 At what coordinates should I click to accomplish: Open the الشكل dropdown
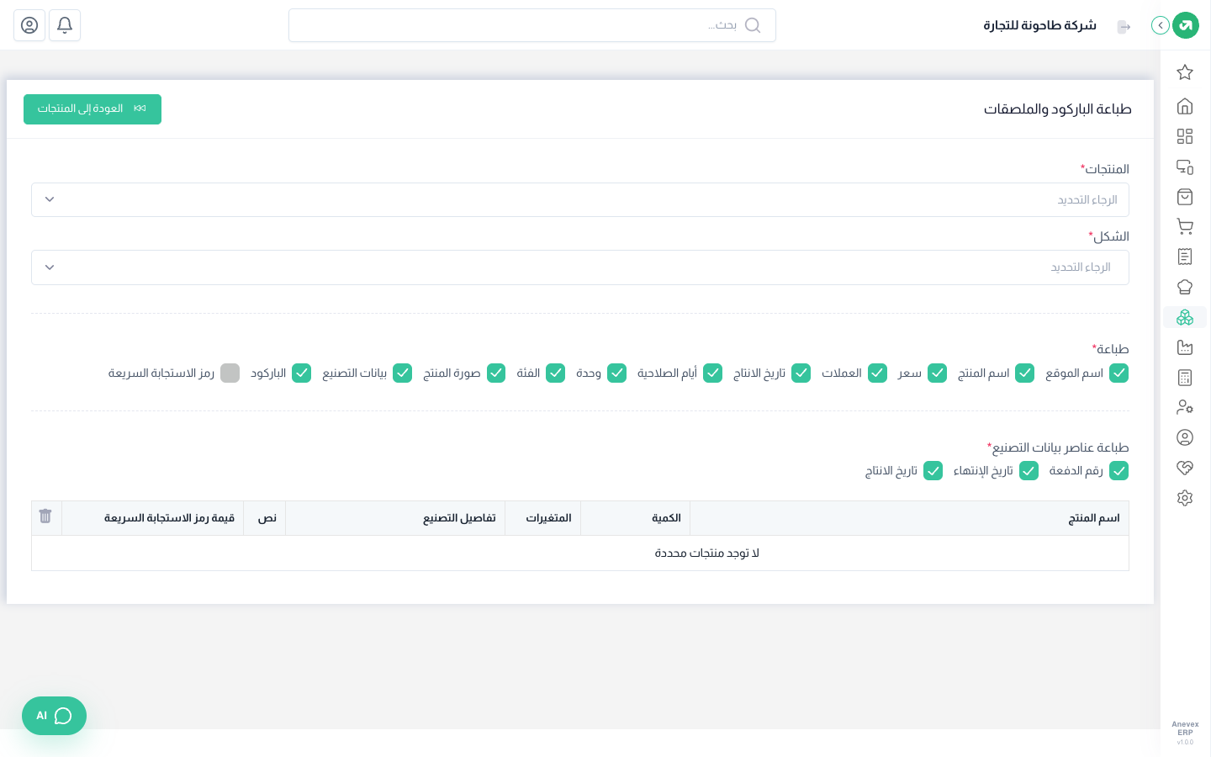[580, 267]
